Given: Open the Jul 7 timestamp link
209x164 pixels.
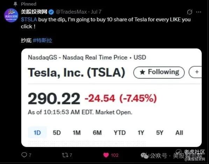Looking at the screenshot, I should coord(96,12).
